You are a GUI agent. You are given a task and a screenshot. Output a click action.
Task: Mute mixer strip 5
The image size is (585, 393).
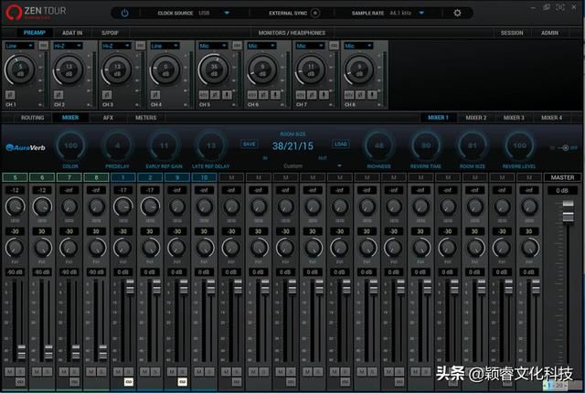pos(10,371)
